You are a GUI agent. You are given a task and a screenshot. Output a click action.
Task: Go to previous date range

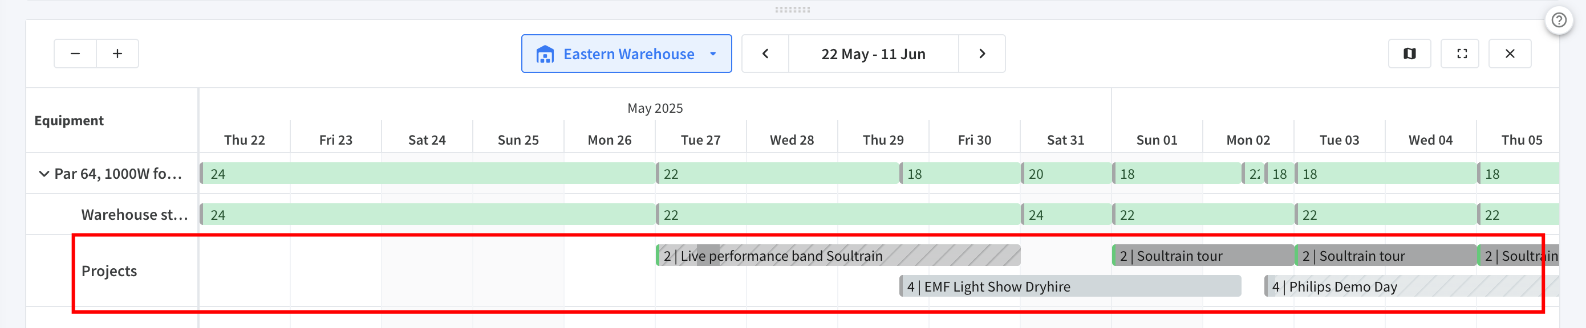[765, 54]
